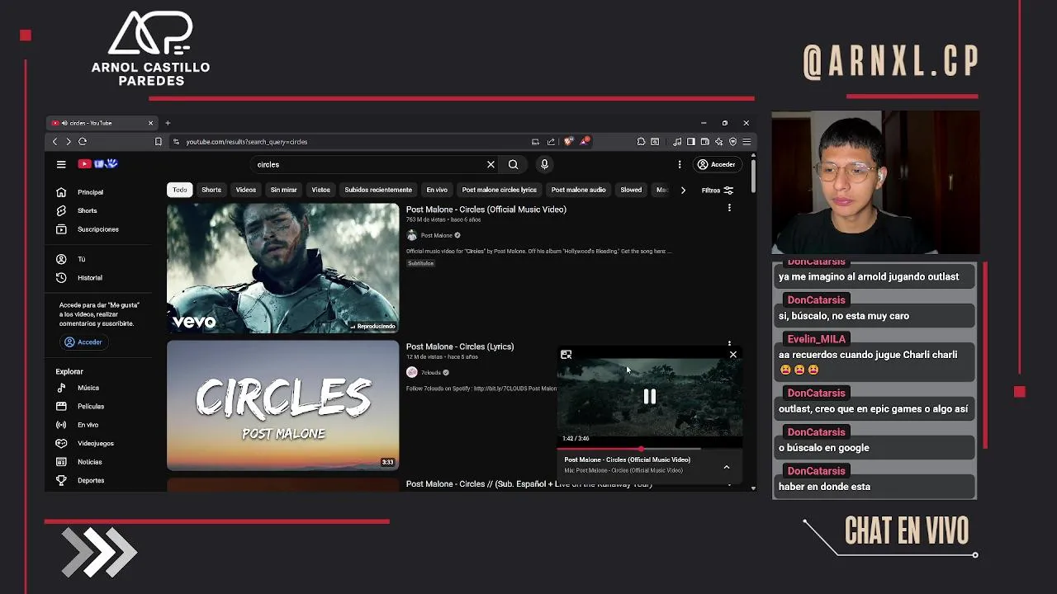Click the Brave Shields lion icon
Image resolution: width=1057 pixels, height=594 pixels.
click(x=567, y=142)
